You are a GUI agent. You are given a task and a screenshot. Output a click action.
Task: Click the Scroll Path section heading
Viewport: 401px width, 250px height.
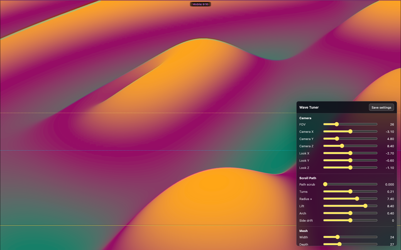click(x=308, y=178)
